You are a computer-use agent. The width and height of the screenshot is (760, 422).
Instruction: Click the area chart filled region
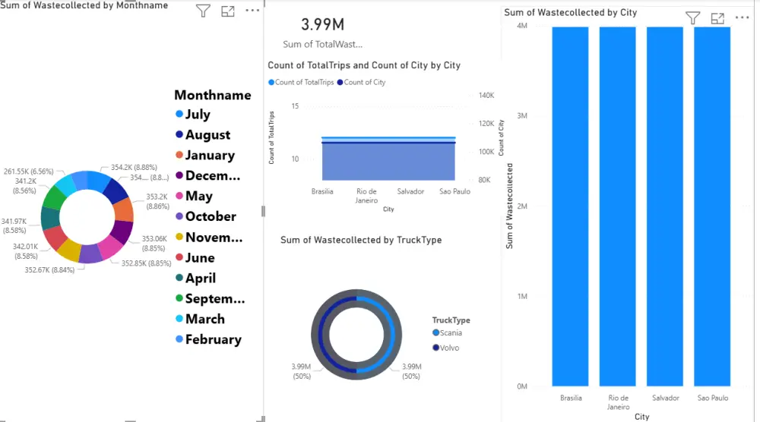tap(388, 162)
